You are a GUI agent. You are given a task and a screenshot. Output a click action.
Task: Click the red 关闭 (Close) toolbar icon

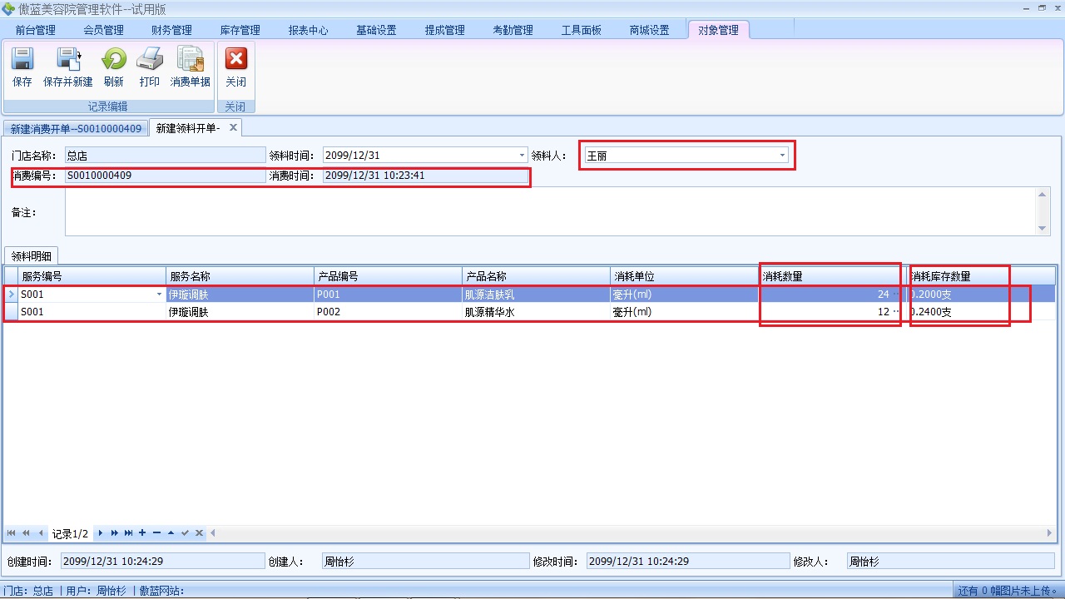236,67
